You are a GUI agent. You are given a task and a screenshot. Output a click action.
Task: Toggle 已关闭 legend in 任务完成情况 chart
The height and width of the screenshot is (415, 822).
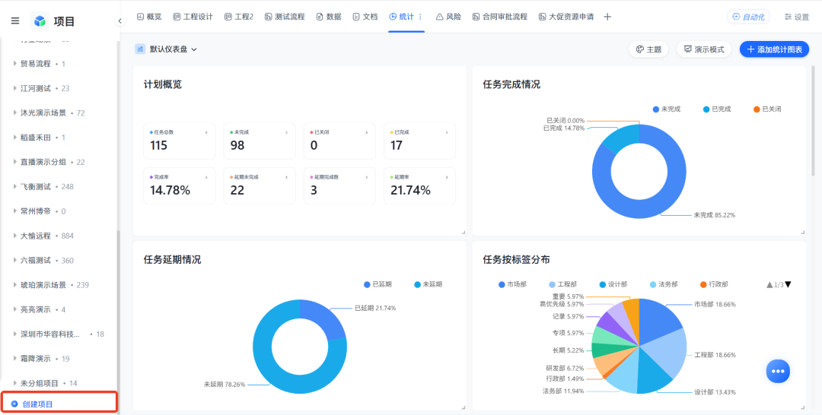(x=767, y=109)
